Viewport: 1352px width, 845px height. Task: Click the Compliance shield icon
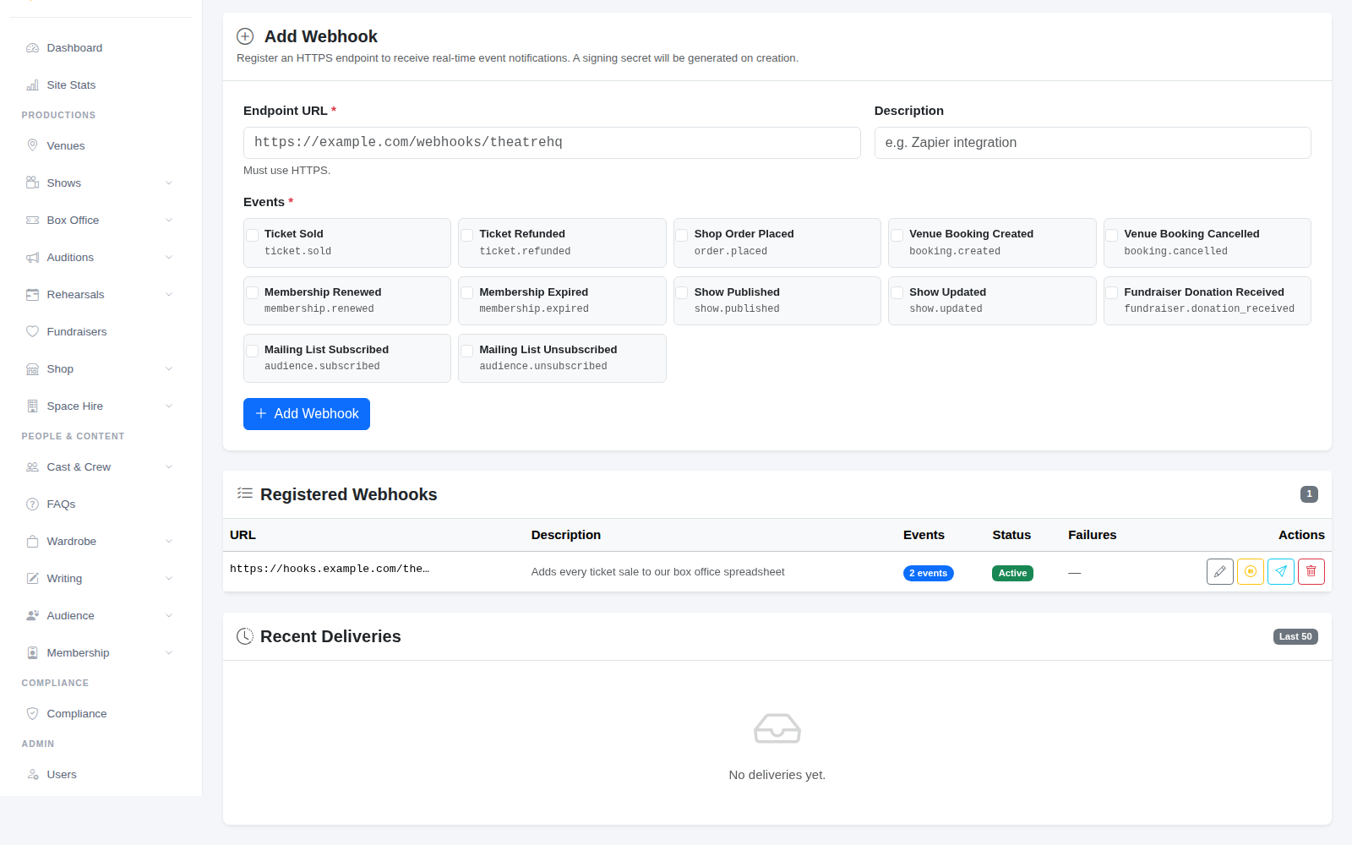32,714
